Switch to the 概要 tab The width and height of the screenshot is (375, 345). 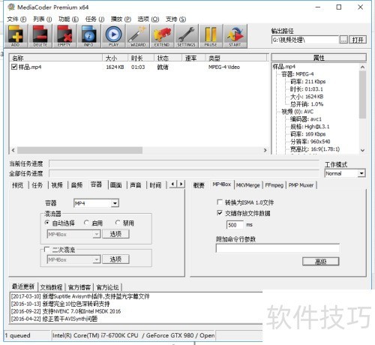click(199, 185)
